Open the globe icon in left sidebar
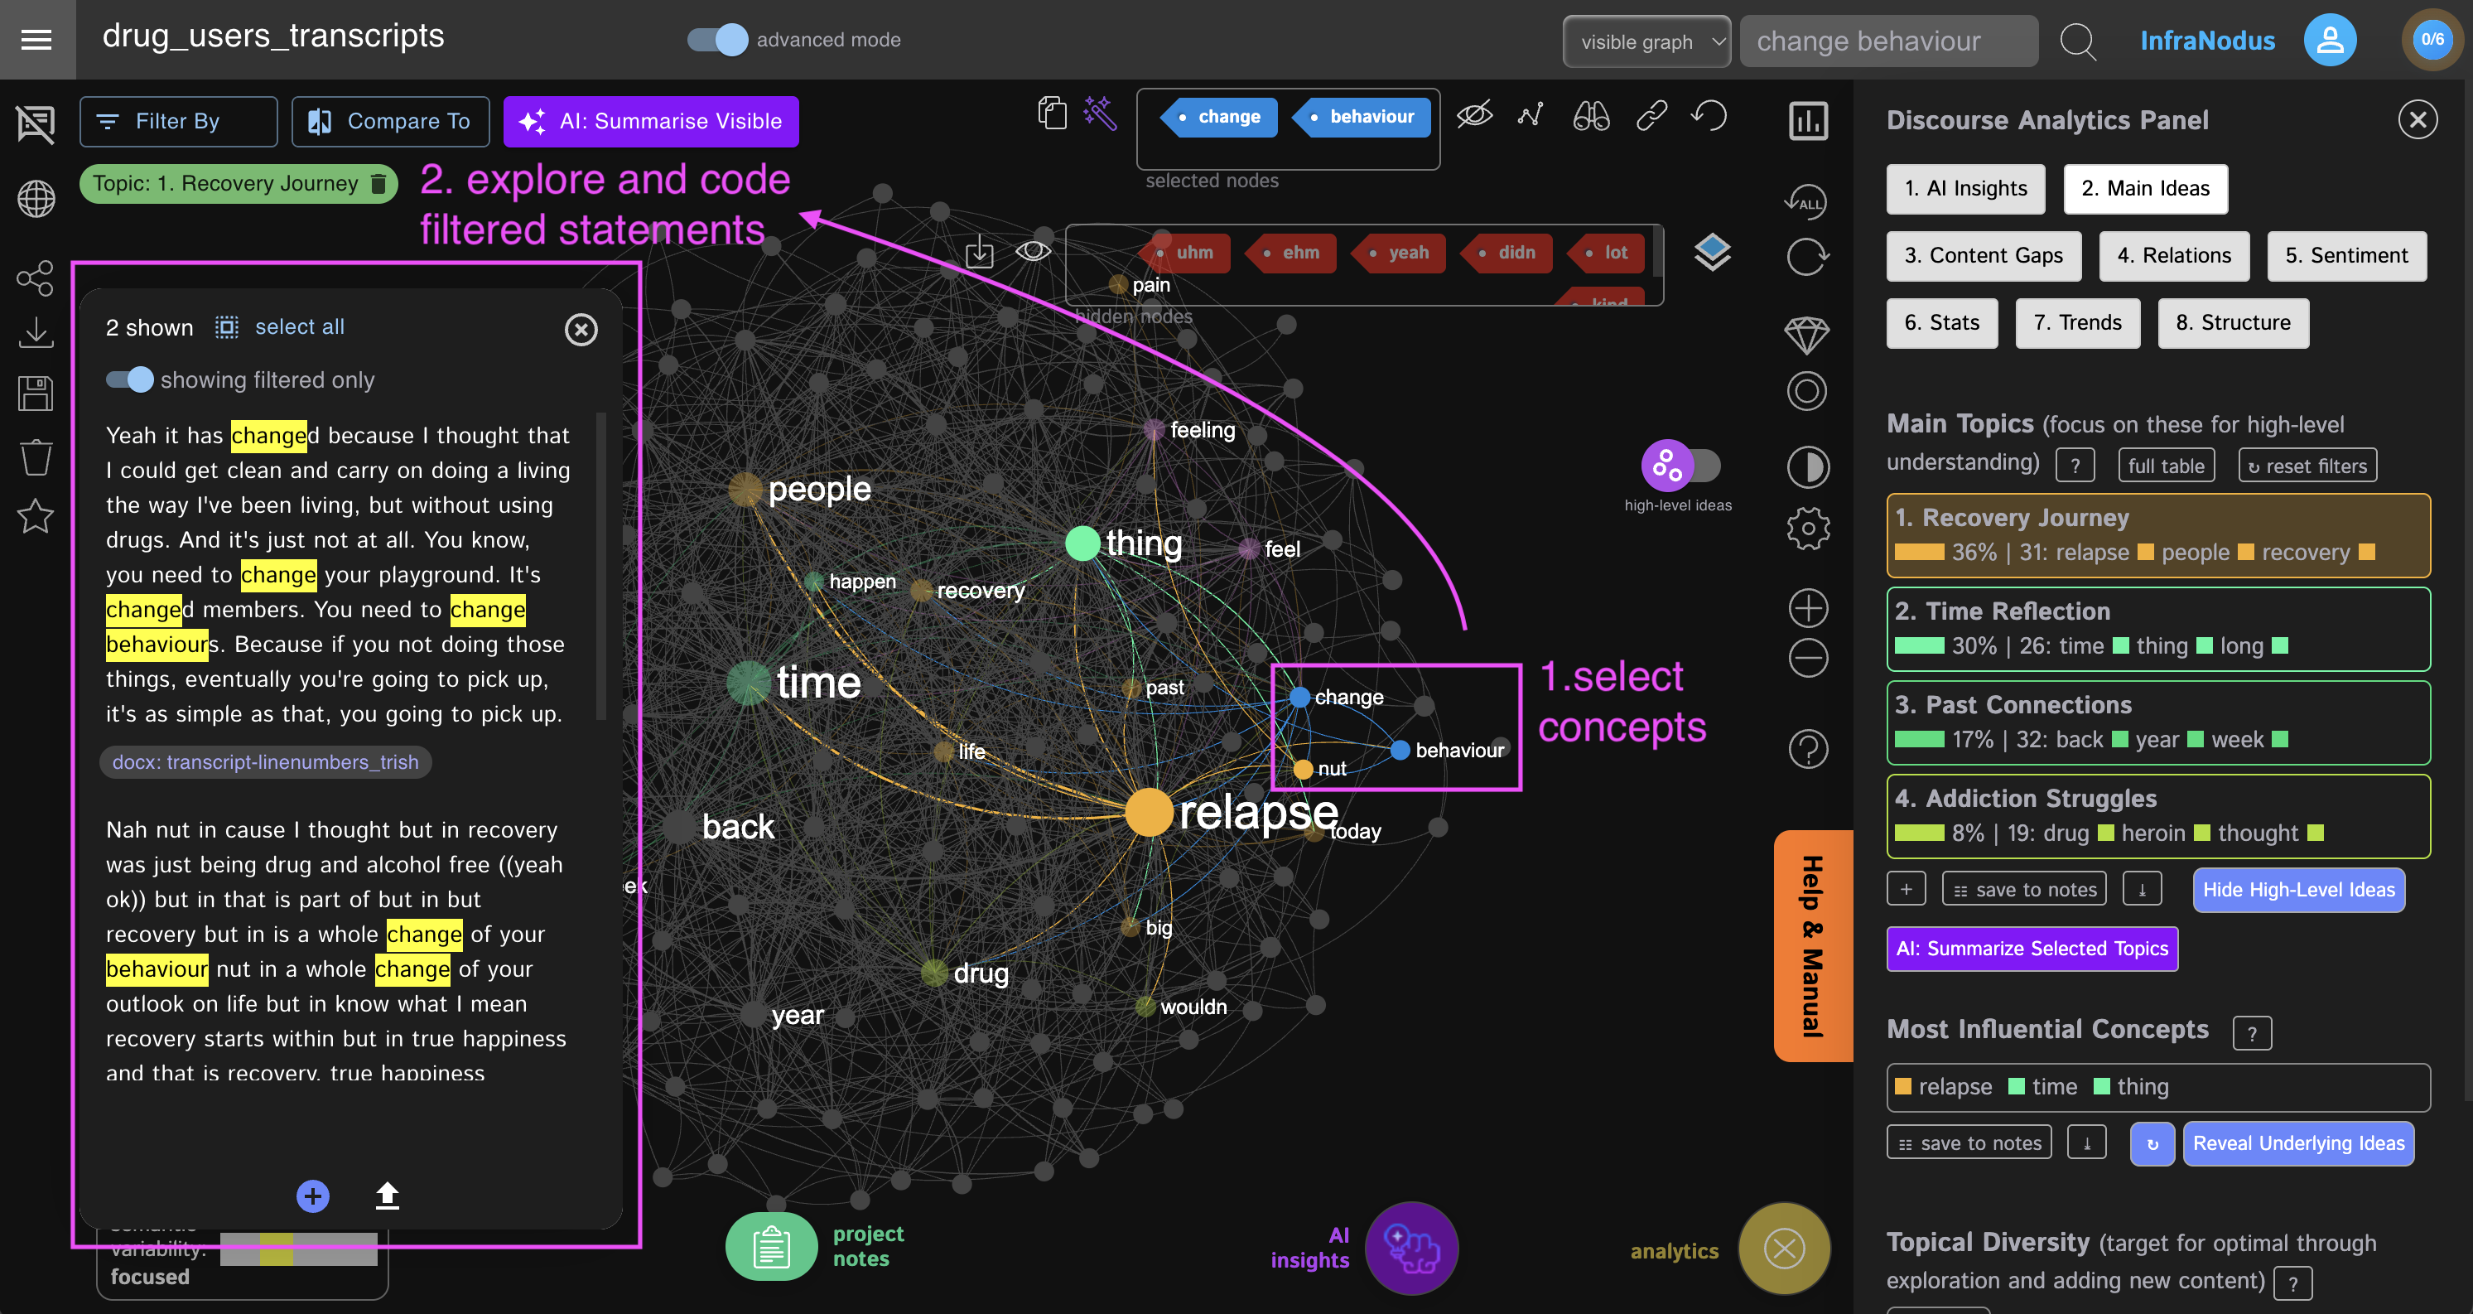The width and height of the screenshot is (2473, 1314). point(36,199)
